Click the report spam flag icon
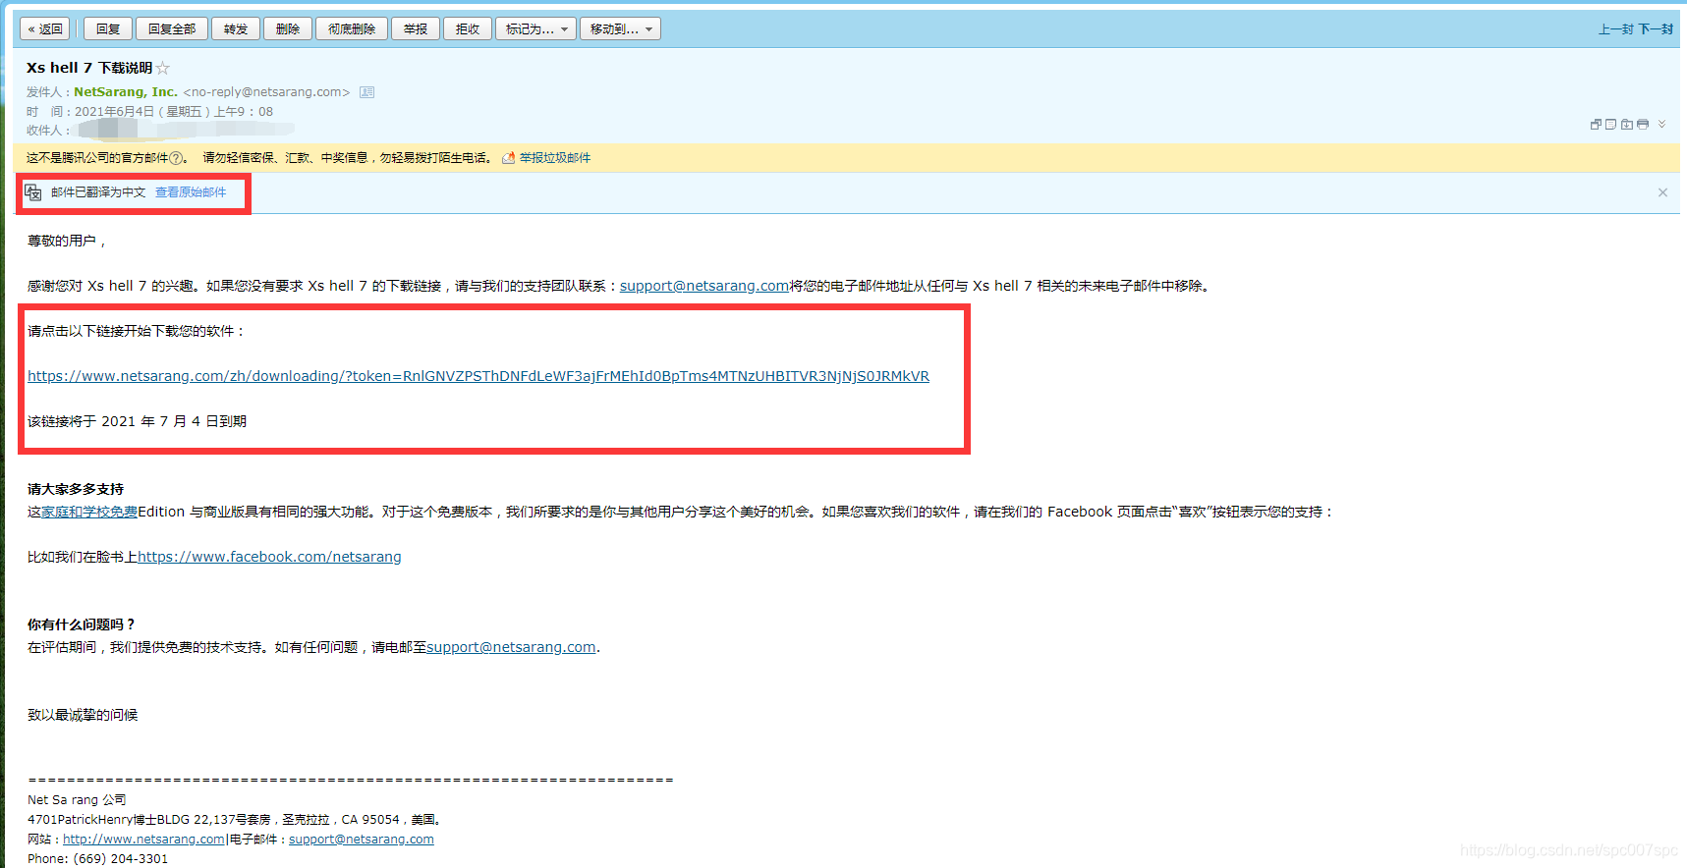This screenshot has height=868, width=1687. point(508,158)
